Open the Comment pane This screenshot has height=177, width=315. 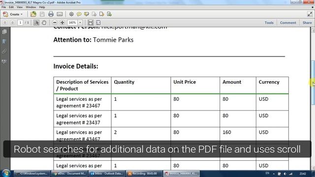pyautogui.click(x=288, y=23)
